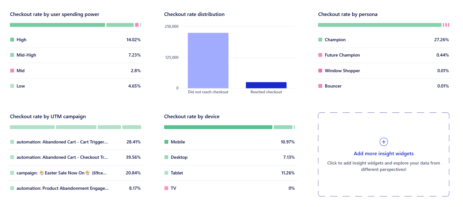Click the pink TV legend square
The width and height of the screenshot is (463, 207).
tap(166, 188)
